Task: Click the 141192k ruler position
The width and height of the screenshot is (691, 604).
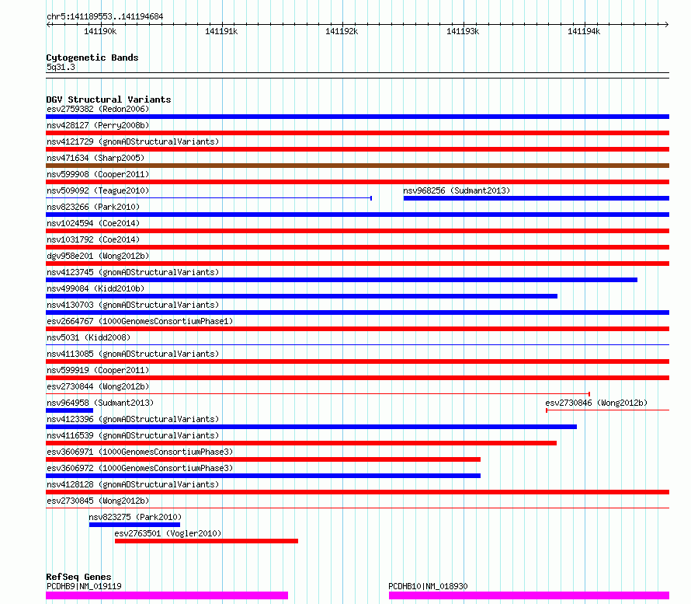Action: click(x=342, y=31)
